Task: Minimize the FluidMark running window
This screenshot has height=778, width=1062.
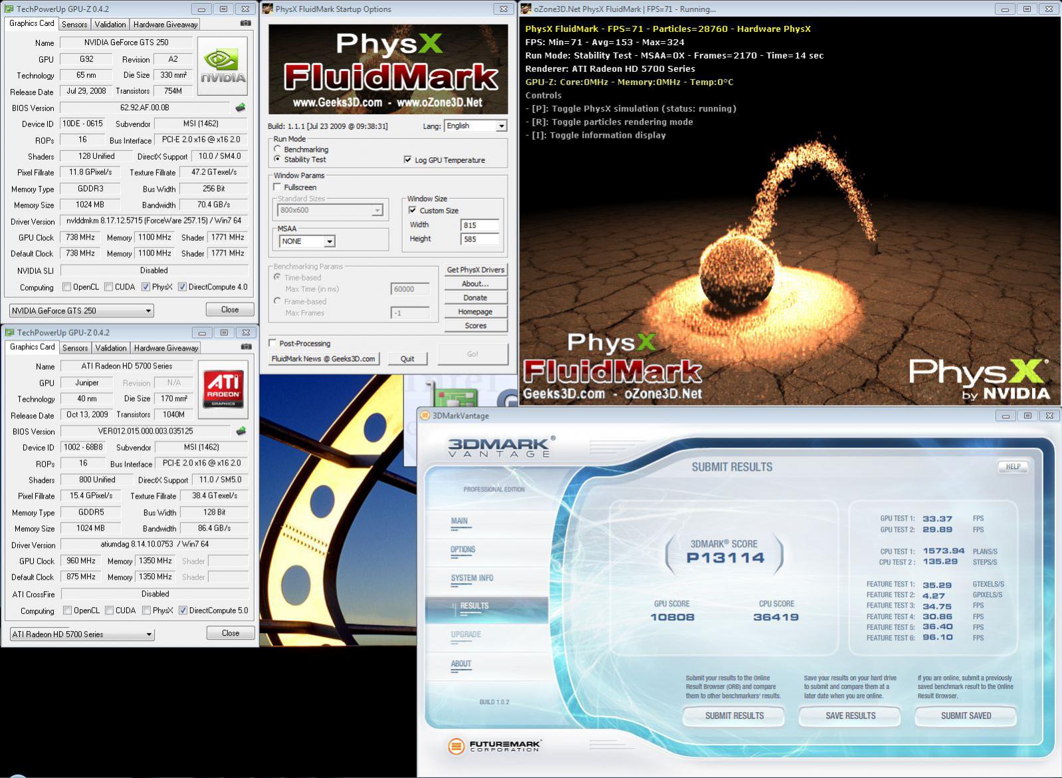Action: tap(1005, 9)
